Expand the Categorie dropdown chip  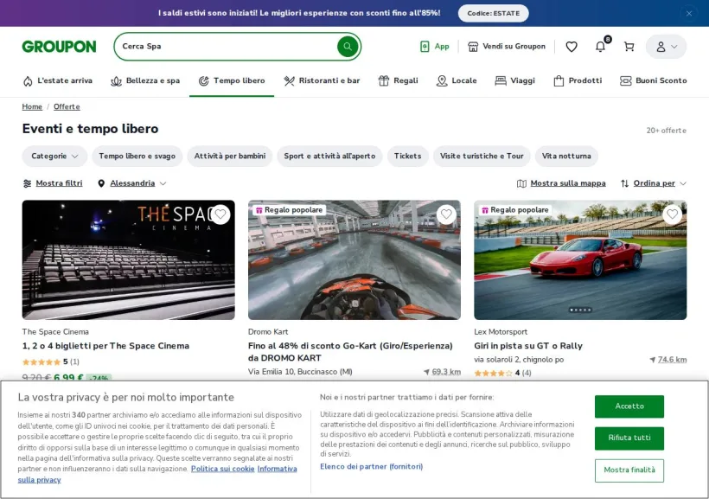click(54, 156)
